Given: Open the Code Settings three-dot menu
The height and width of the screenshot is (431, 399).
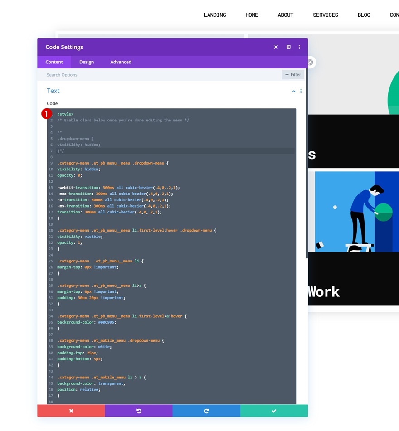Looking at the screenshot, I should [299, 47].
